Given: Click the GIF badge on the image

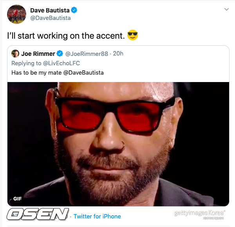Looking at the screenshot, I should pos(17,198).
